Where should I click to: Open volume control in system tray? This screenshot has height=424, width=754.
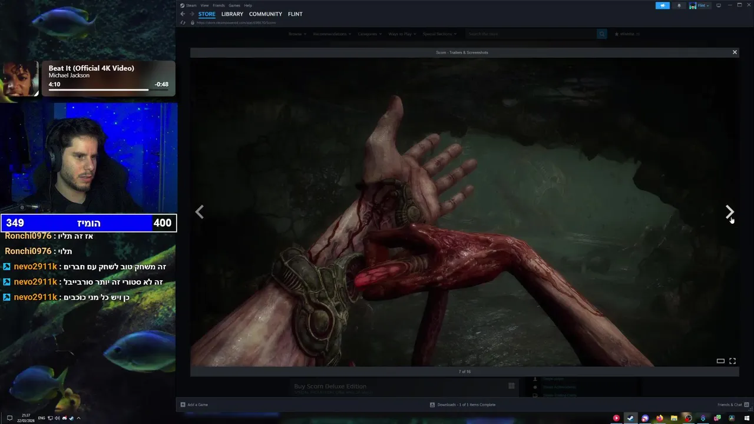[x=57, y=418]
